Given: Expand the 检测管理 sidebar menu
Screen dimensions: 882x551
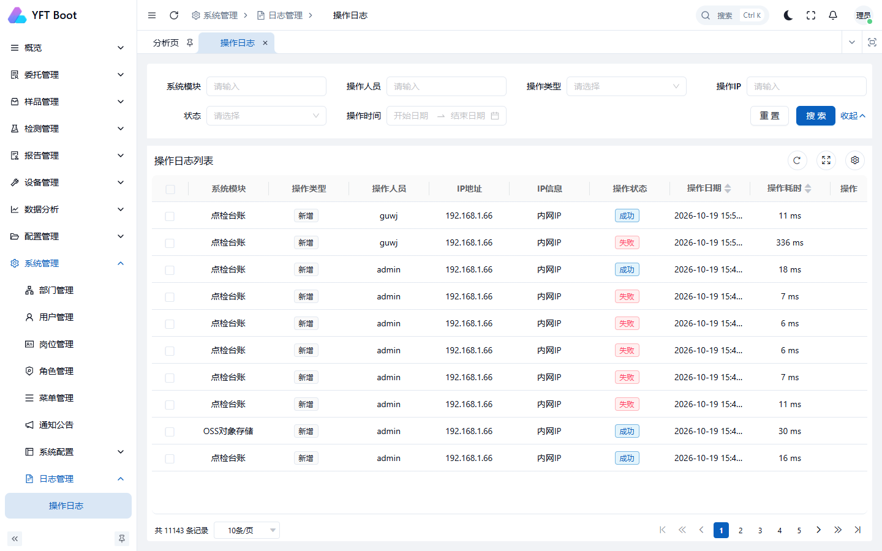Looking at the screenshot, I should pyautogui.click(x=68, y=129).
